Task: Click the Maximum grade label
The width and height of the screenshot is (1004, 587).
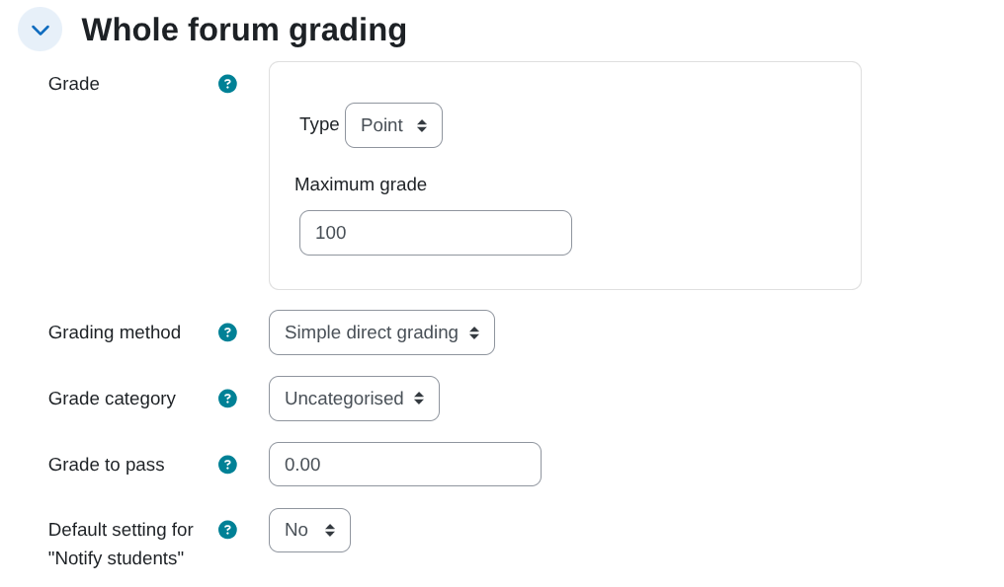Action: pyautogui.click(x=360, y=184)
